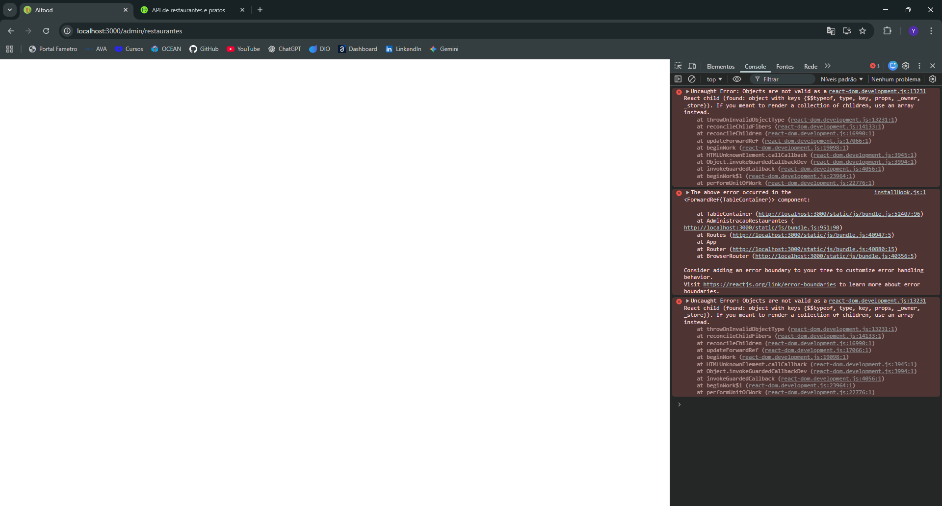942x506 pixels.
Task: Open the Fontes tab in DevTools
Action: click(785, 66)
